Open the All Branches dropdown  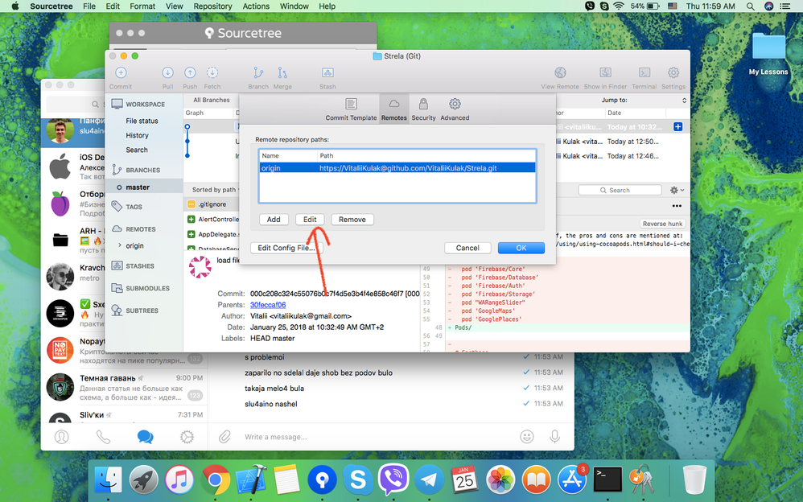212,100
